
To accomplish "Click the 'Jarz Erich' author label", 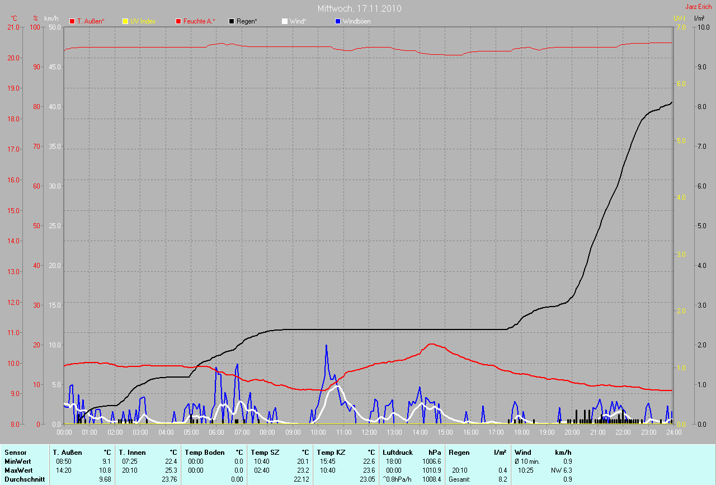I will click(699, 7).
